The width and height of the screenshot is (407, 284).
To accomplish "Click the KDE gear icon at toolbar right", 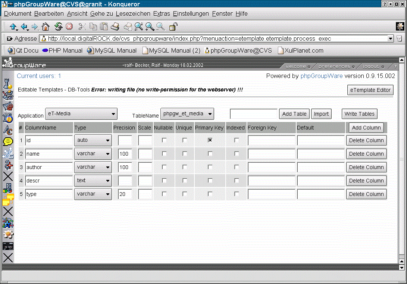I will [x=400, y=26].
